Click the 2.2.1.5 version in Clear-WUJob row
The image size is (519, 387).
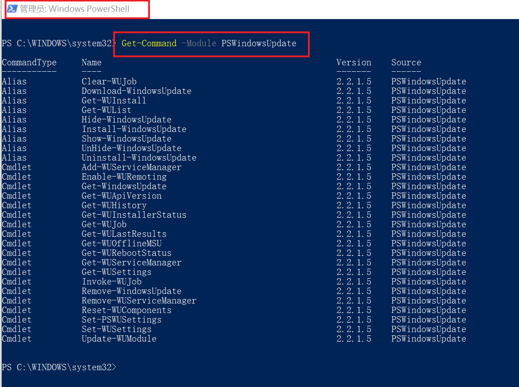[354, 81]
